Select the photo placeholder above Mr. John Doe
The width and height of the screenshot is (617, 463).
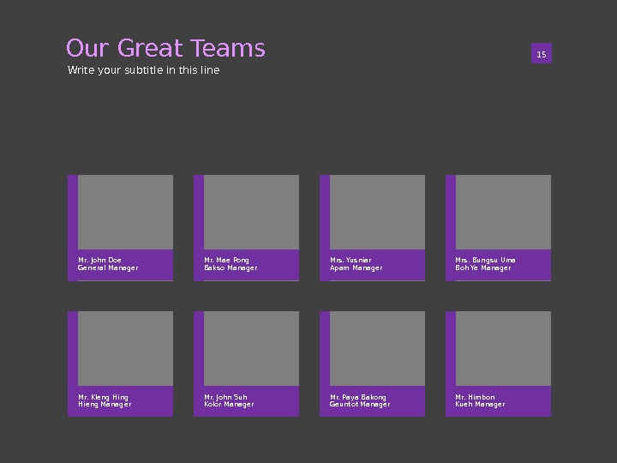[125, 212]
